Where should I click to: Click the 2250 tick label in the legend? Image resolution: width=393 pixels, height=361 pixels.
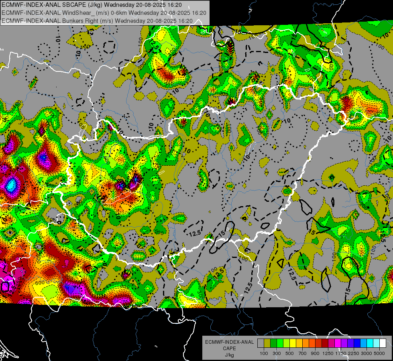(354, 353)
